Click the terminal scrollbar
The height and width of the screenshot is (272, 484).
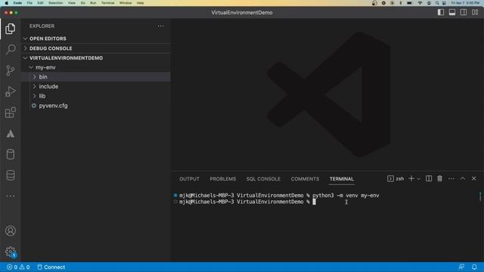tap(480, 196)
